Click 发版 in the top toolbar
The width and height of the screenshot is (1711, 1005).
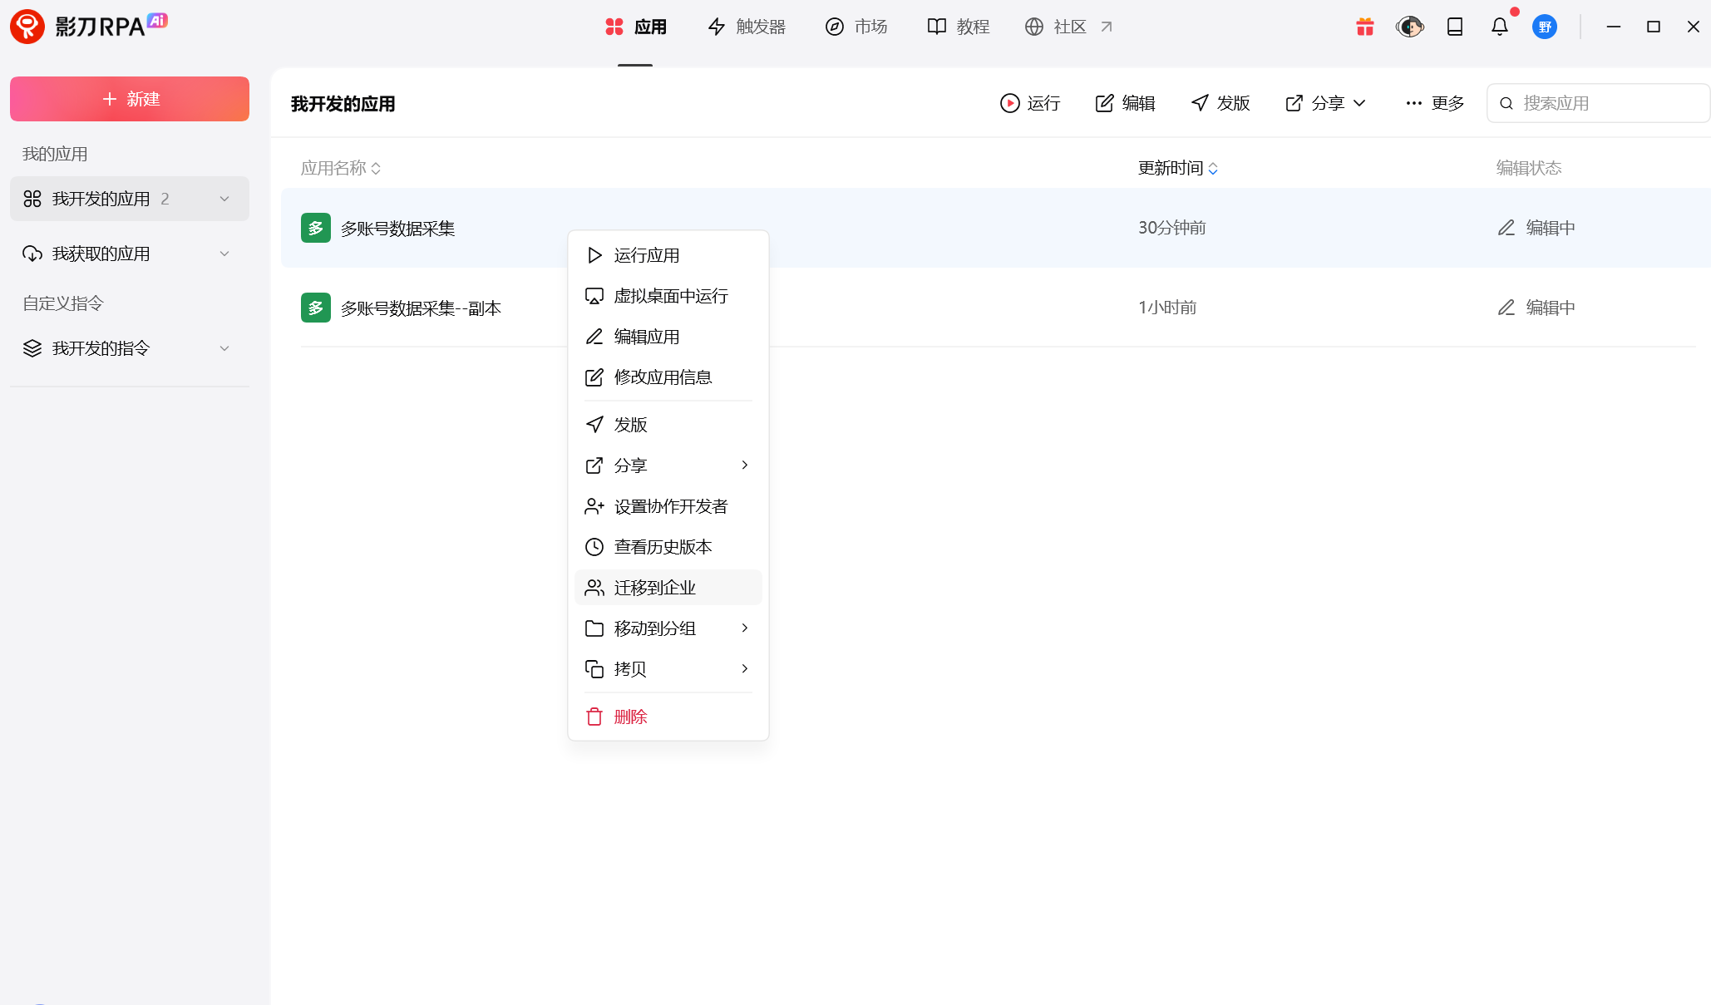[x=1220, y=102]
